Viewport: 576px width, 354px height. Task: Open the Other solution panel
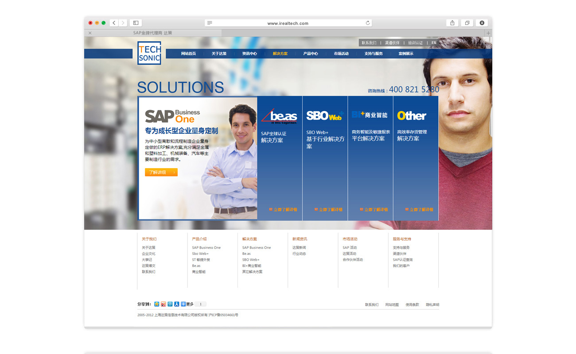point(416,158)
